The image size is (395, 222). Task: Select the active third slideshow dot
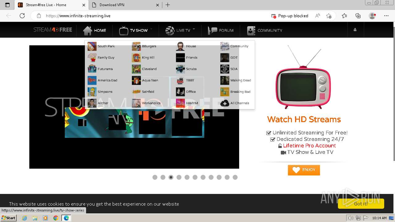[x=171, y=177]
